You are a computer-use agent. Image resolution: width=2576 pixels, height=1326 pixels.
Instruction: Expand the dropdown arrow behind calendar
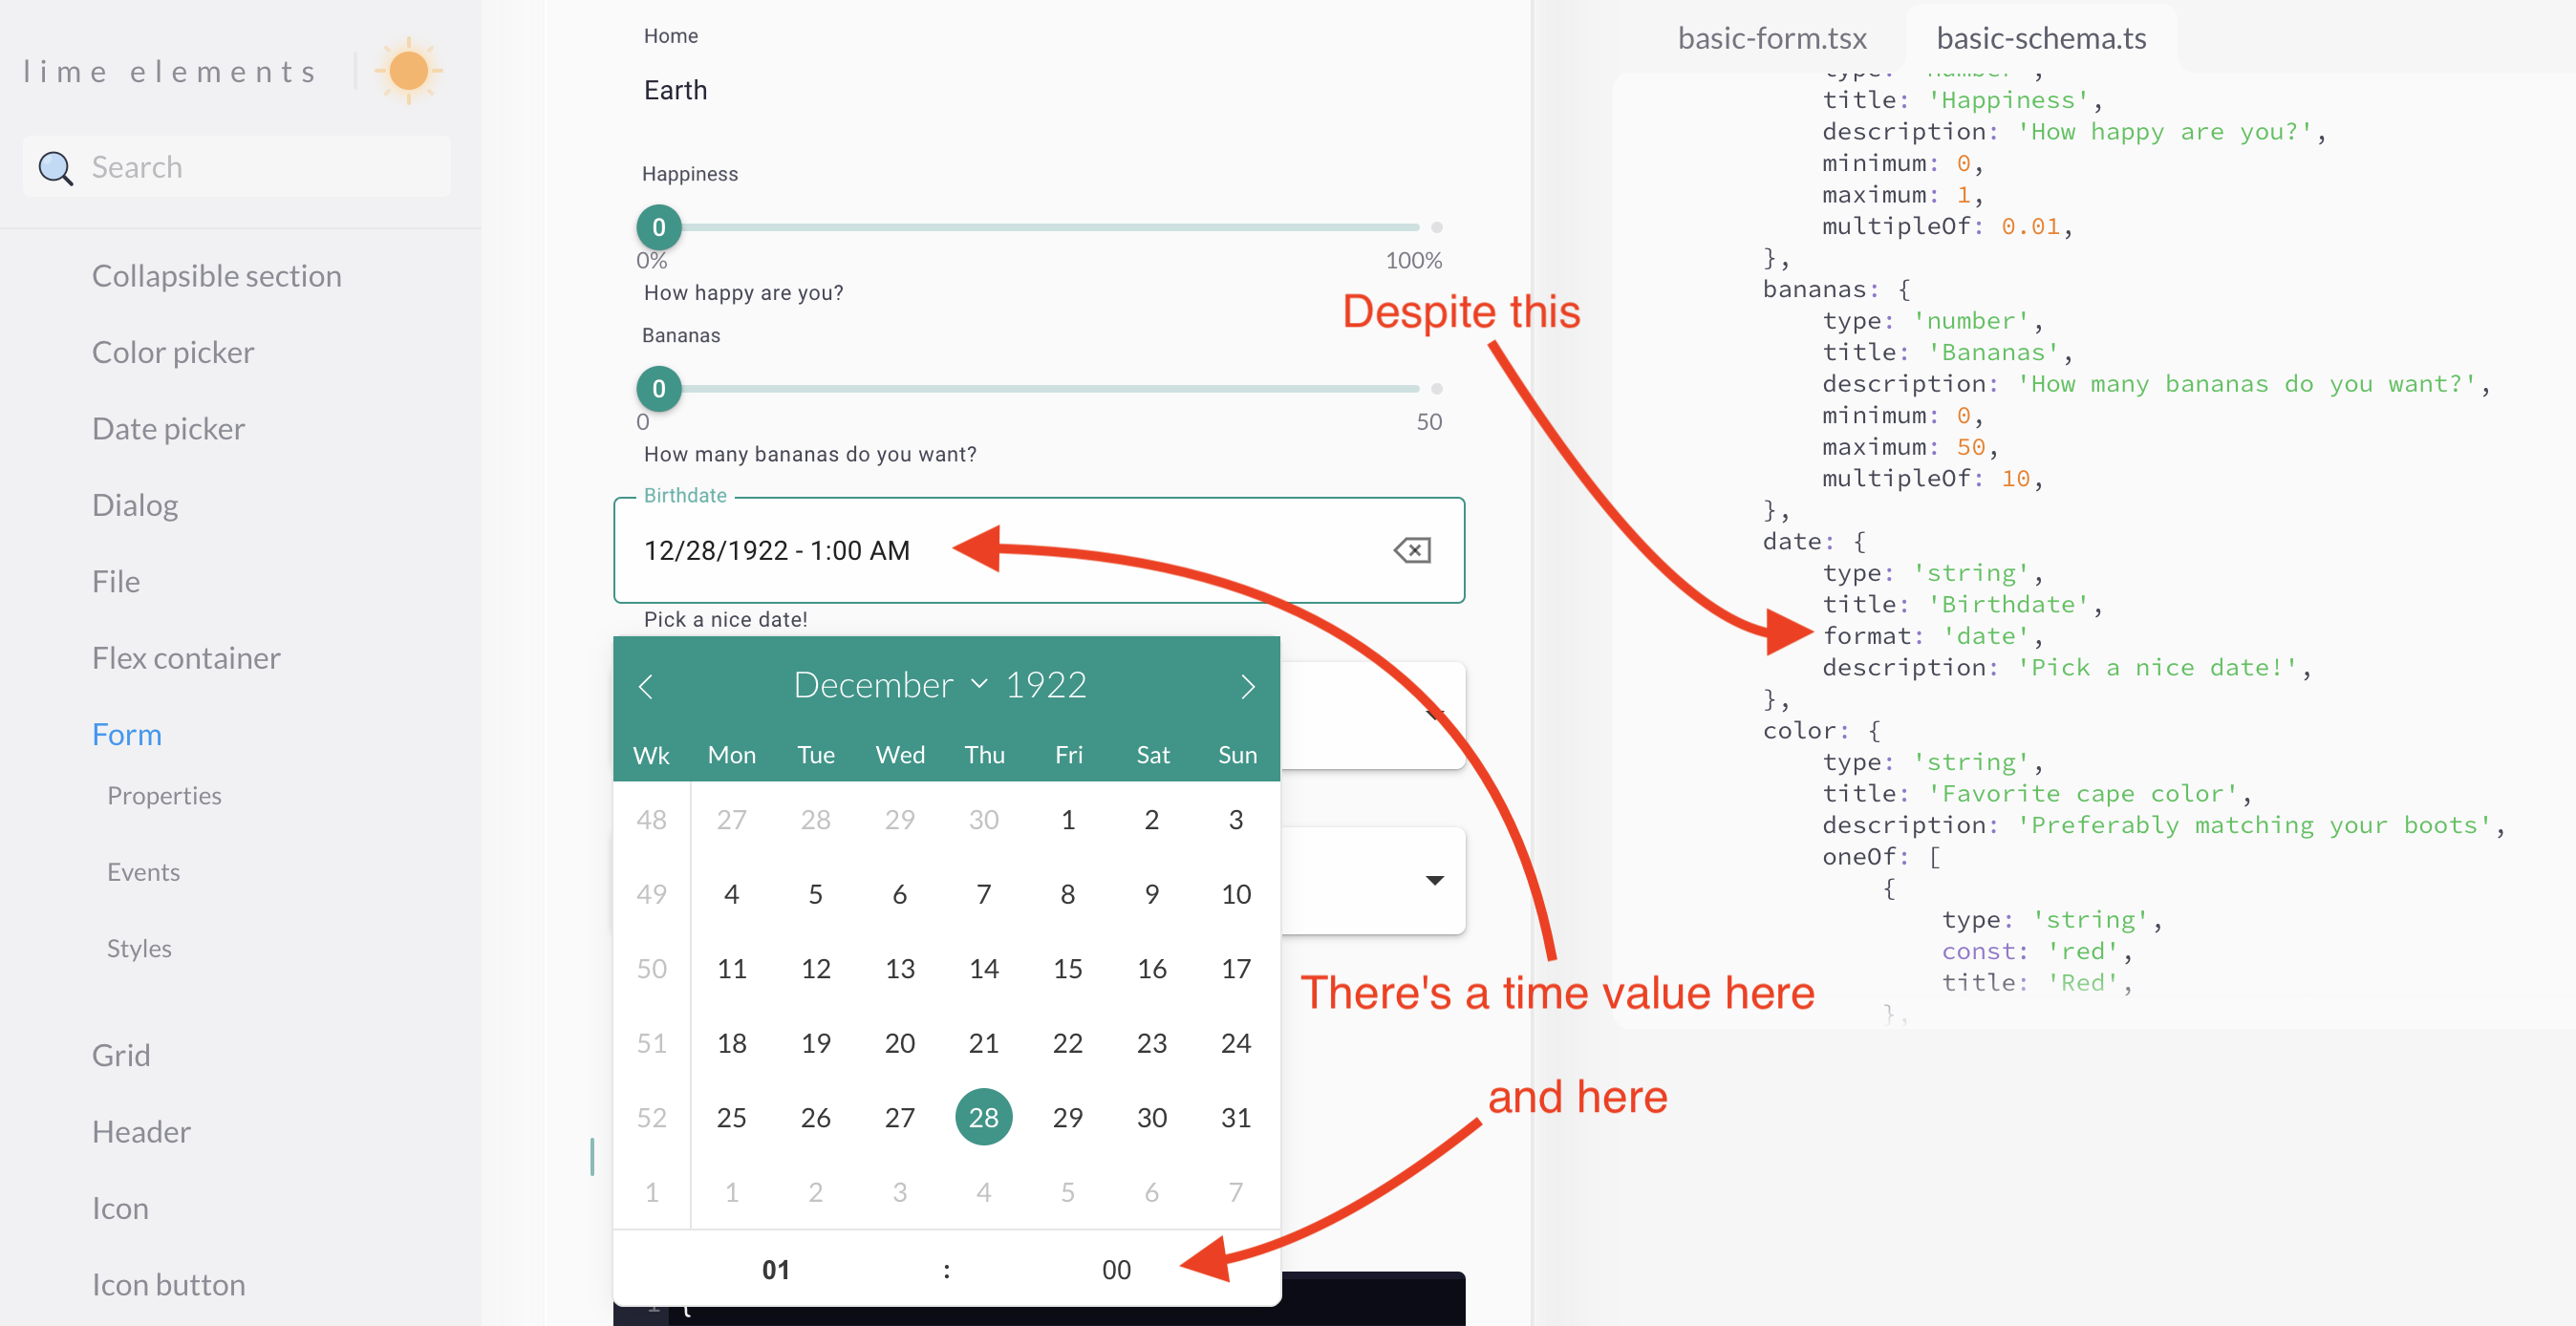1434,881
